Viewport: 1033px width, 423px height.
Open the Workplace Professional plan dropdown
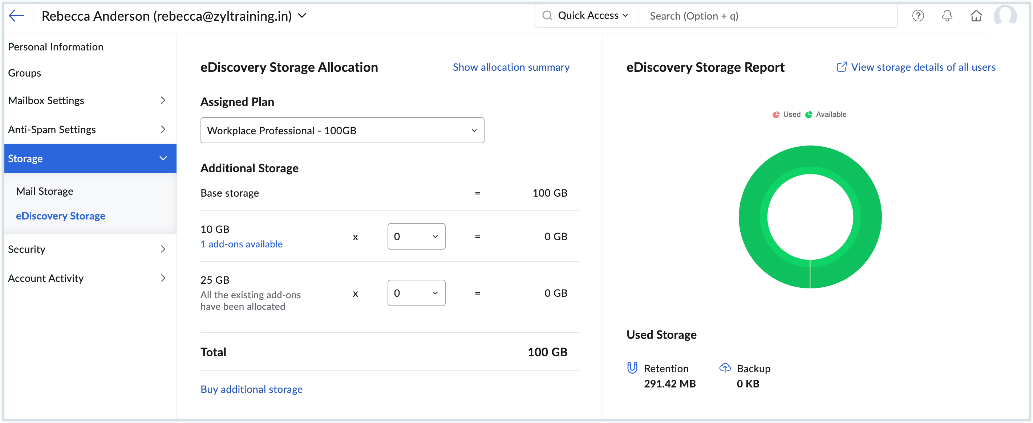(x=342, y=130)
